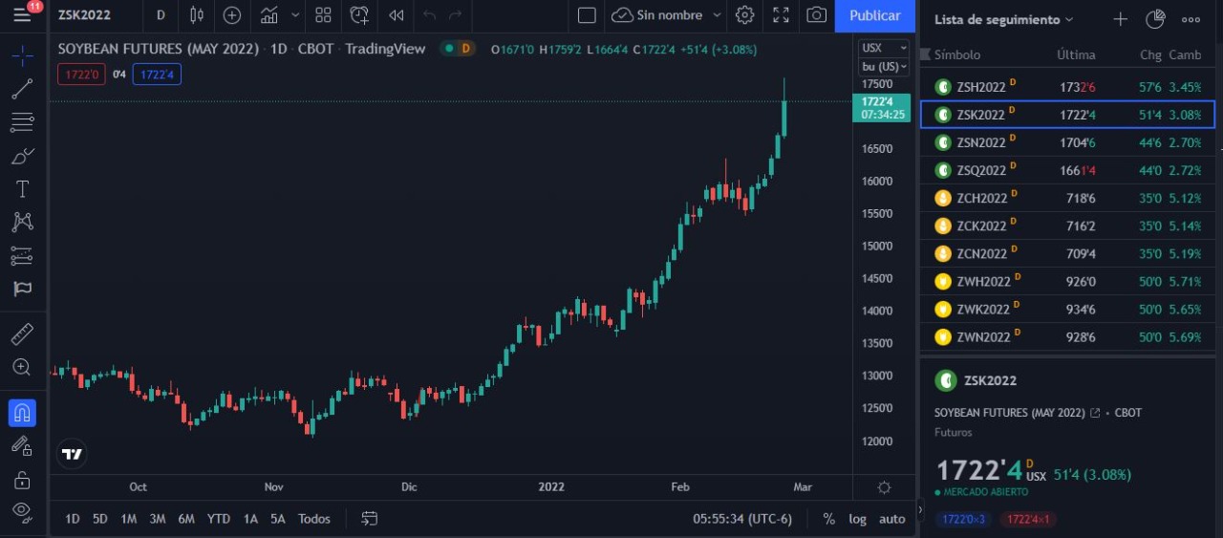Toggle lock all drawing tools
1223x538 pixels.
pyautogui.click(x=22, y=479)
